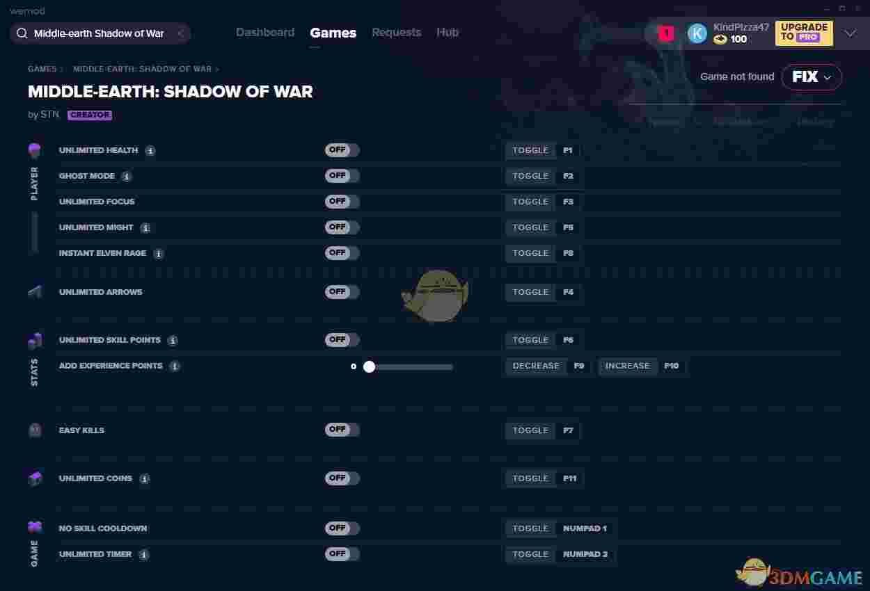Enable Unlimited Skill Points switch
Viewport: 870px width, 591px height.
point(342,340)
